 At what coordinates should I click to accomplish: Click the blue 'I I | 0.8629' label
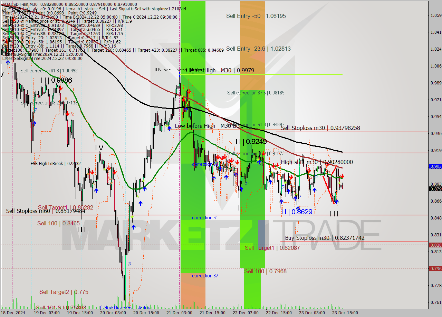click(297, 212)
